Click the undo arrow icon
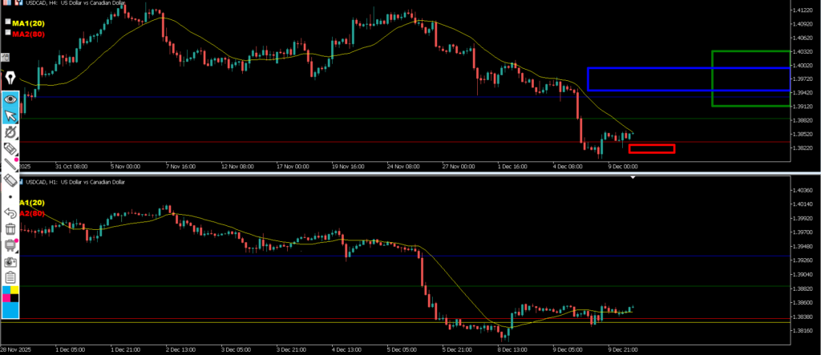 (x=10, y=213)
